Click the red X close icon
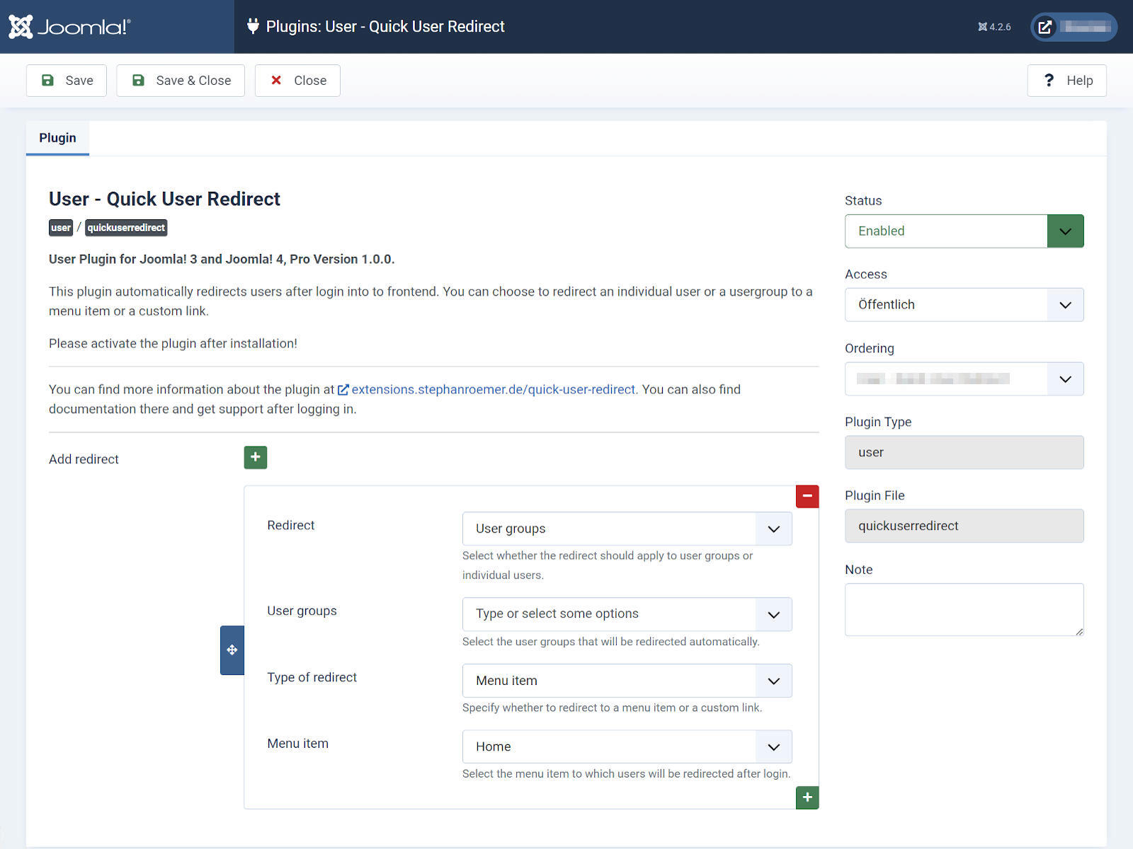Screen dimensions: 1133x849 (277, 80)
